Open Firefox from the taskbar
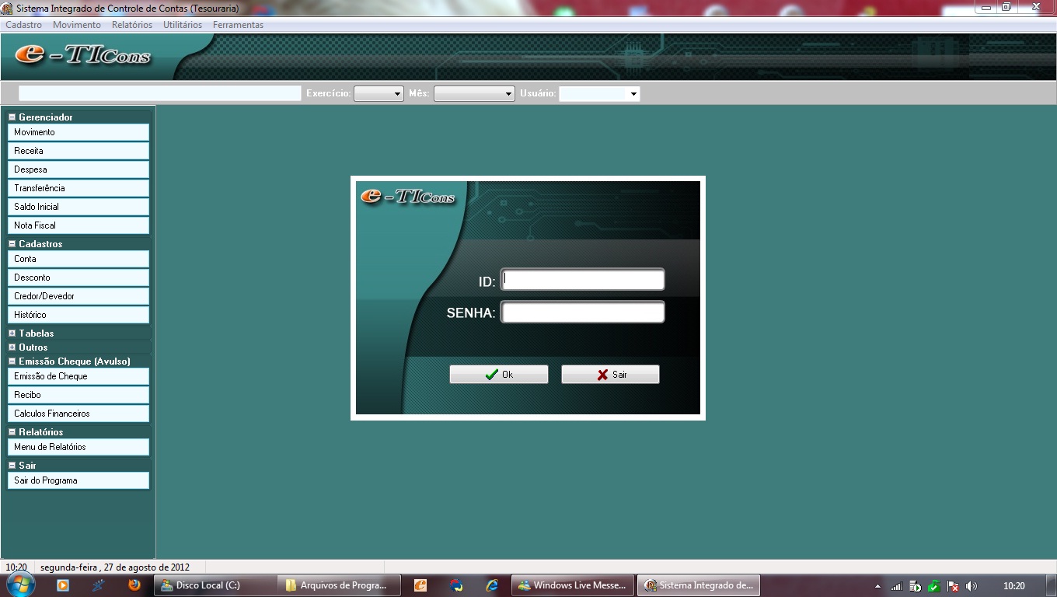 134,585
